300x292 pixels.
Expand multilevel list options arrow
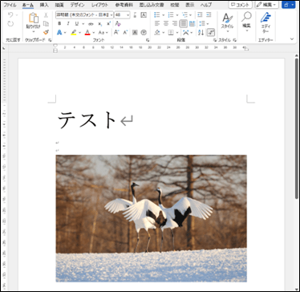pyautogui.click(x=190, y=15)
